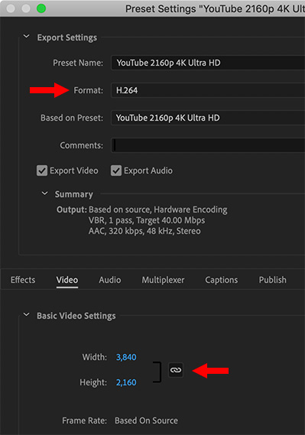305x435 pixels.
Task: Click the green maximize window button
Action: (41, 8)
